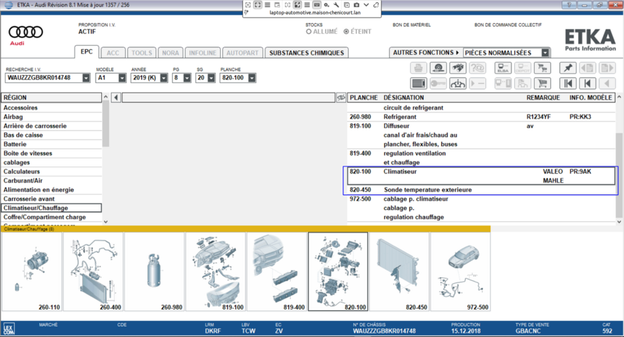
Task: Open thumbnail 972-500 car wiring
Action: tap(461, 272)
